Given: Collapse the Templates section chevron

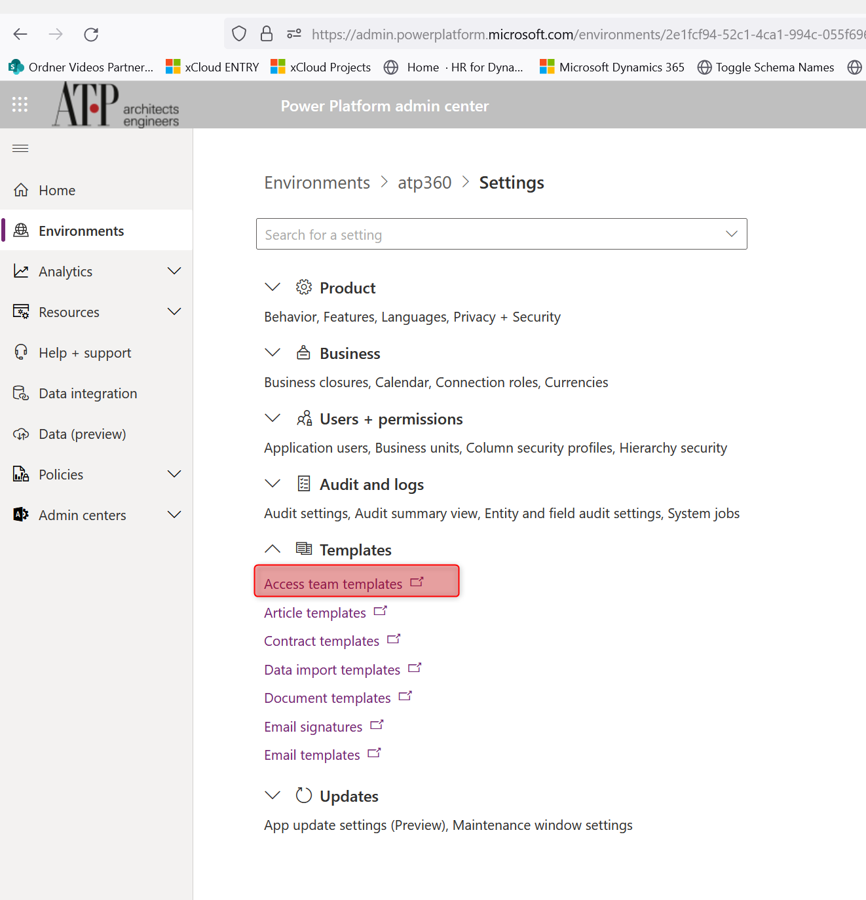Looking at the screenshot, I should 273,548.
